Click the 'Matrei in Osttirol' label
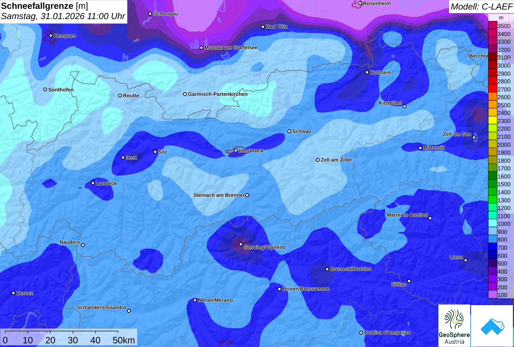The width and height of the screenshot is (514, 347). (407, 215)
